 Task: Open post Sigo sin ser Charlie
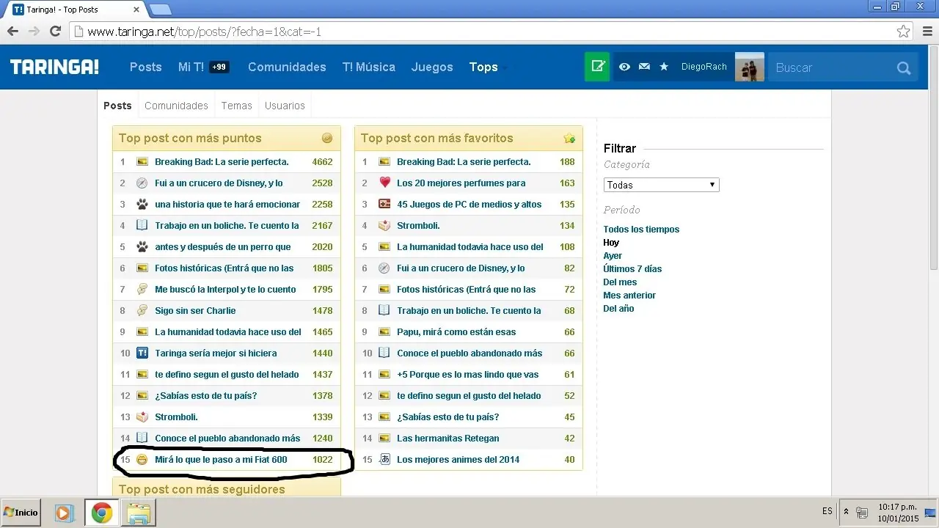click(x=195, y=311)
